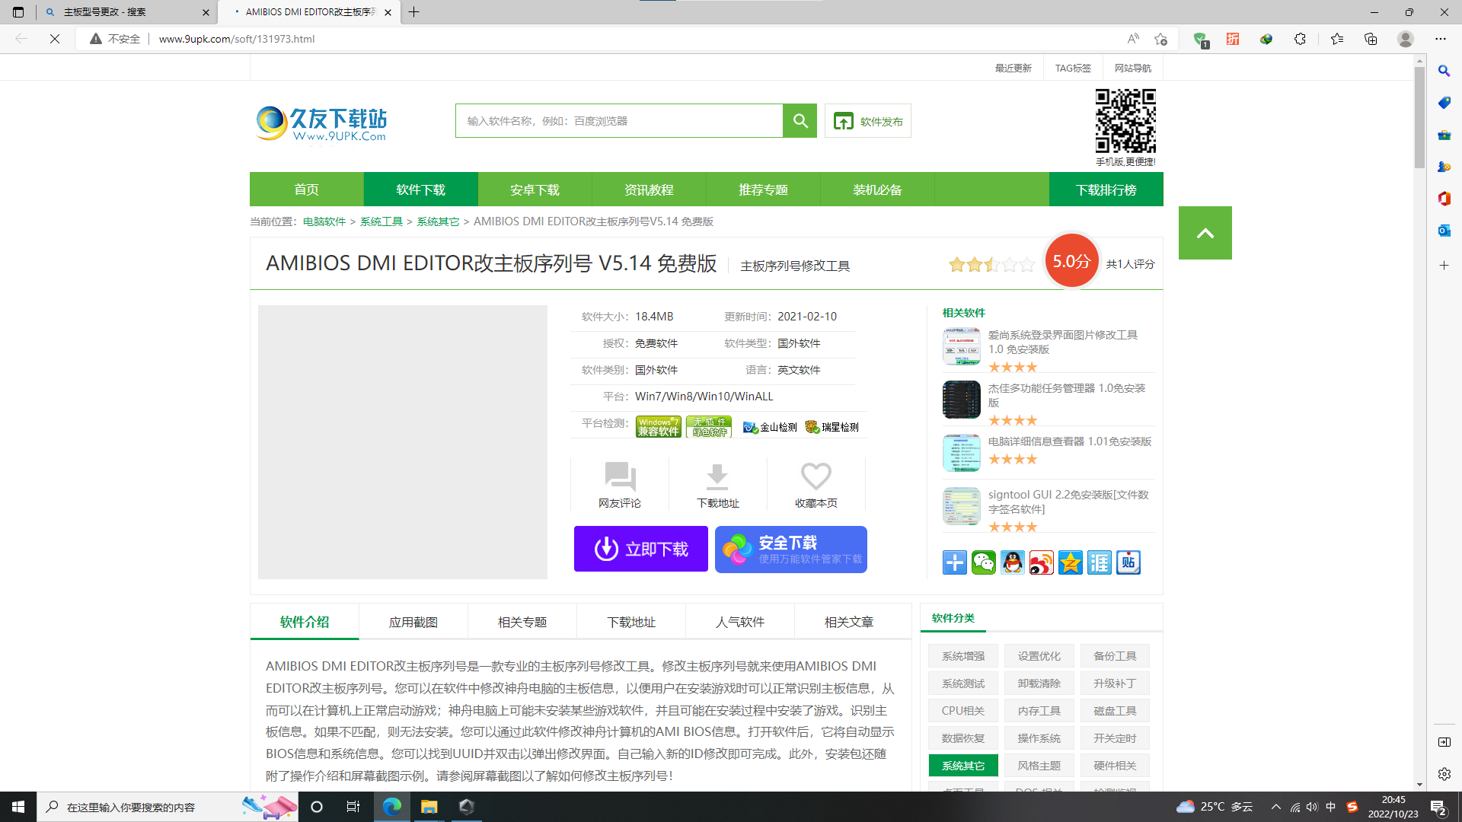Click the purple 立即下载 button
The image size is (1462, 822).
640,549
